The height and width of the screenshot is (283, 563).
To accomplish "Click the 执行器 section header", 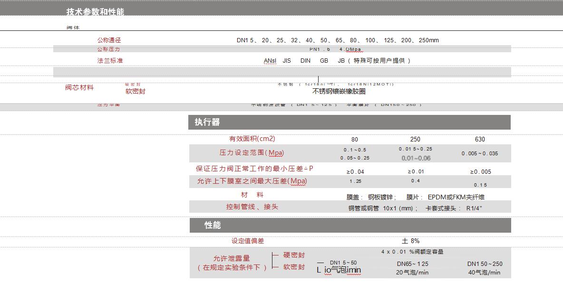I will coord(207,122).
